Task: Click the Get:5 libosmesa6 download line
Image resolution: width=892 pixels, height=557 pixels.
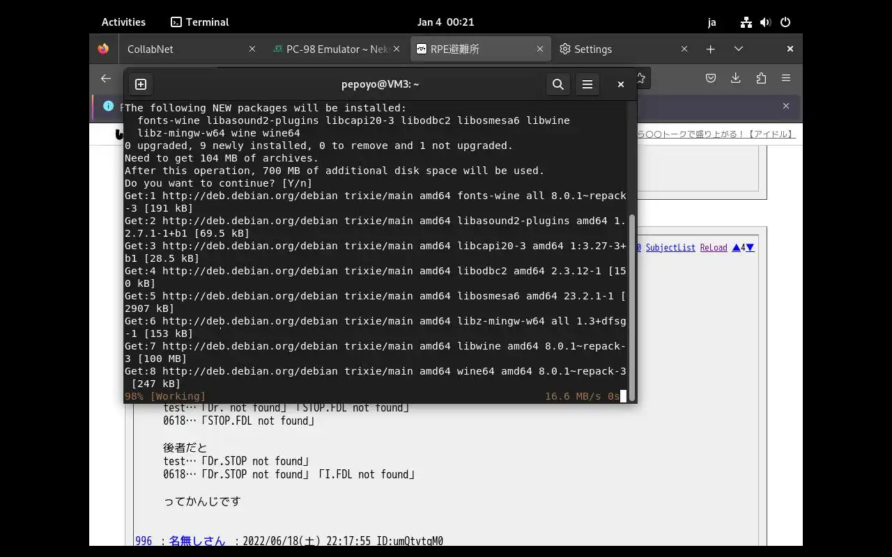Action: tap(376, 302)
